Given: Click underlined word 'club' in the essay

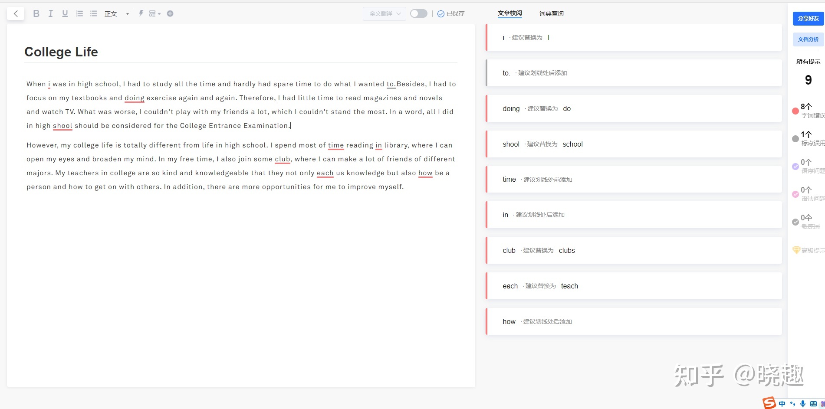Looking at the screenshot, I should [x=283, y=159].
